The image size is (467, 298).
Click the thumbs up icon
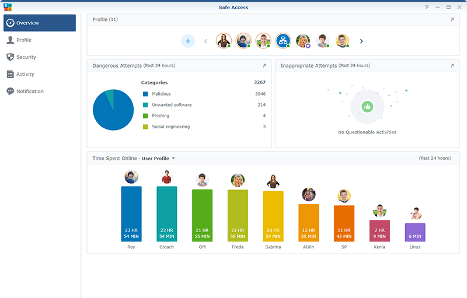(x=367, y=107)
